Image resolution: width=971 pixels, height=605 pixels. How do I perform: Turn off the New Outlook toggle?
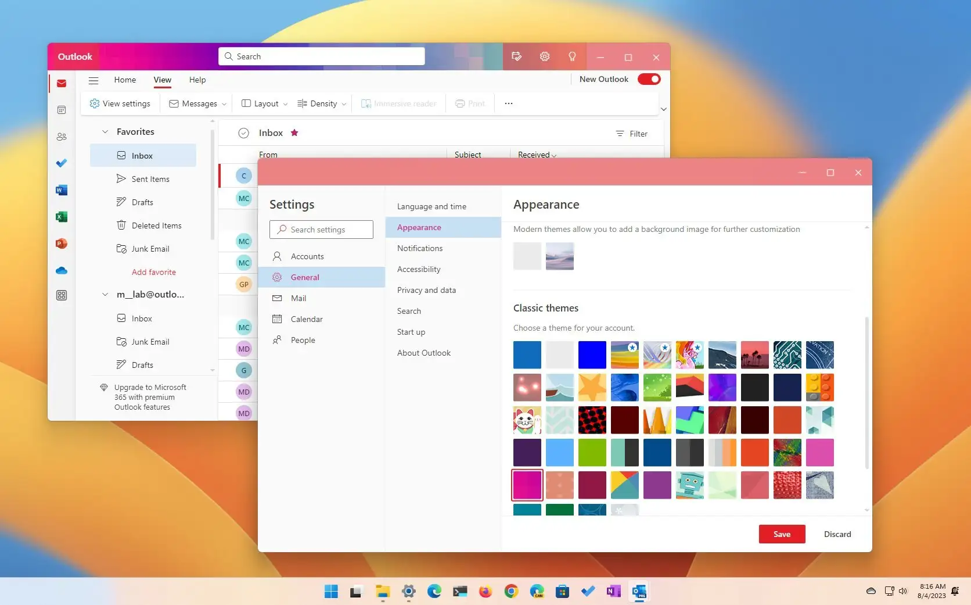pyautogui.click(x=649, y=79)
